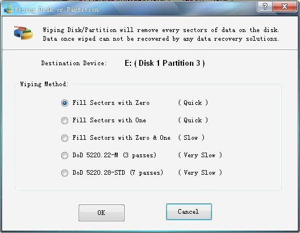300x233 pixels.
Task: Click the Wiping Disk or Partition title text
Action: click(x=57, y=9)
